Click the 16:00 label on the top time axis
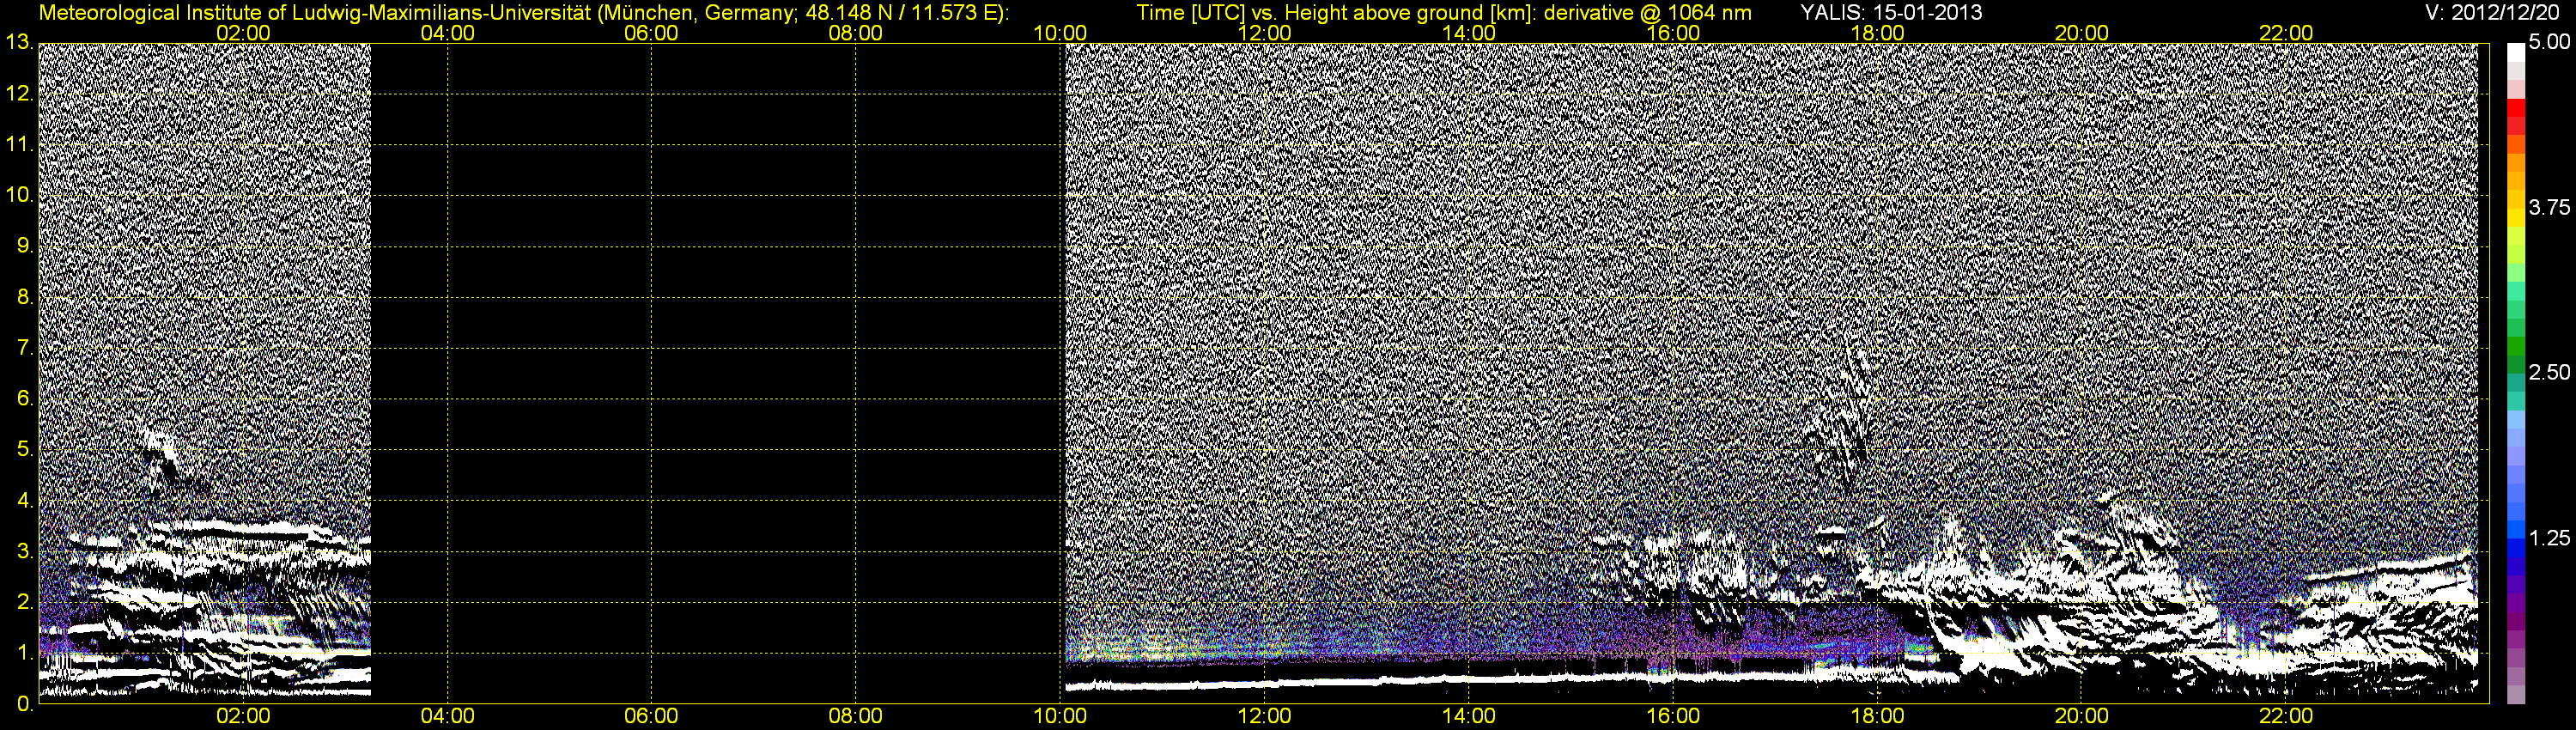Viewport: 2576px width, 730px height. click(1673, 33)
